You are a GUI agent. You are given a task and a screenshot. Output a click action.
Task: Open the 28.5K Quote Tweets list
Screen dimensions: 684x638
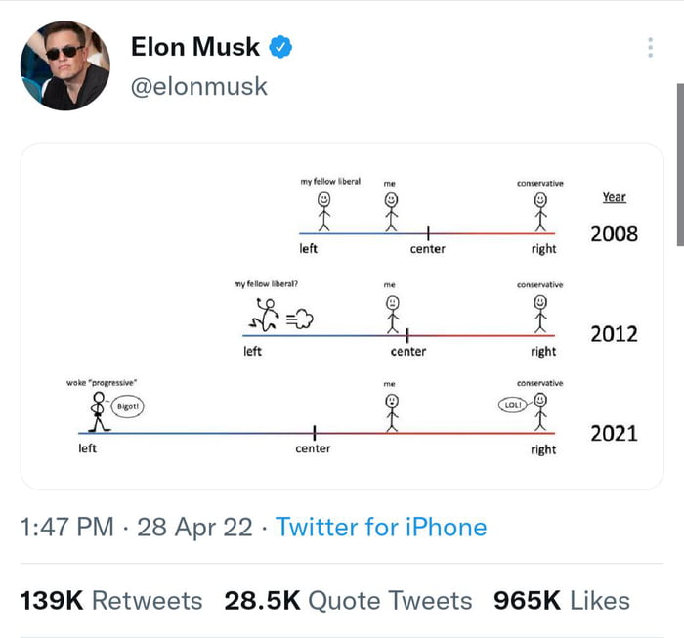(348, 600)
